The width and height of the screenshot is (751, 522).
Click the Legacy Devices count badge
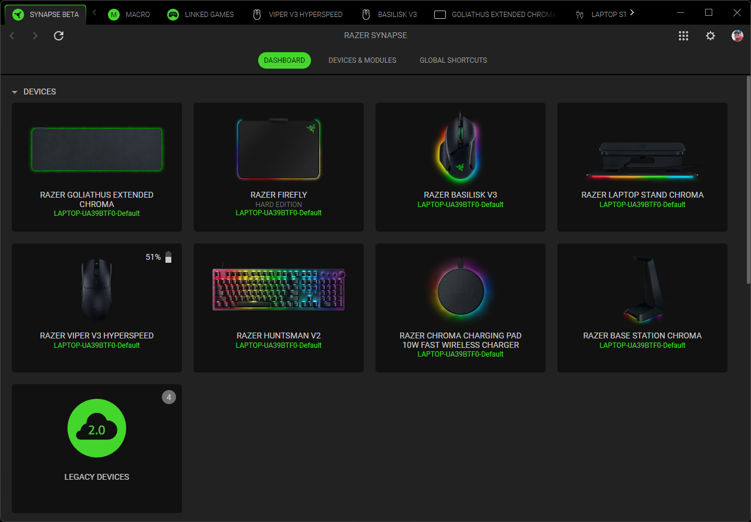[169, 397]
